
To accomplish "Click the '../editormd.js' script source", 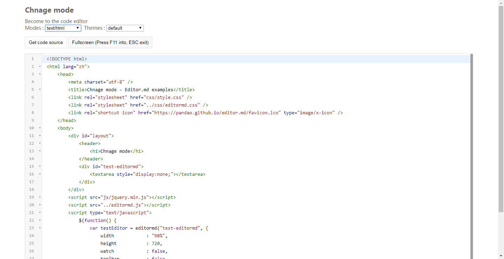I will click(x=123, y=205).
